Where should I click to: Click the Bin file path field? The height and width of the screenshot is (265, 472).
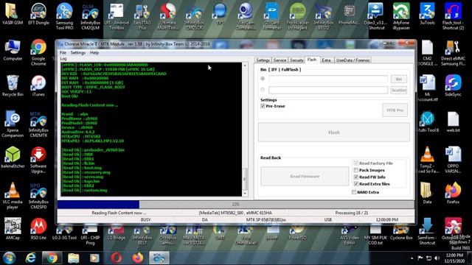click(328, 79)
